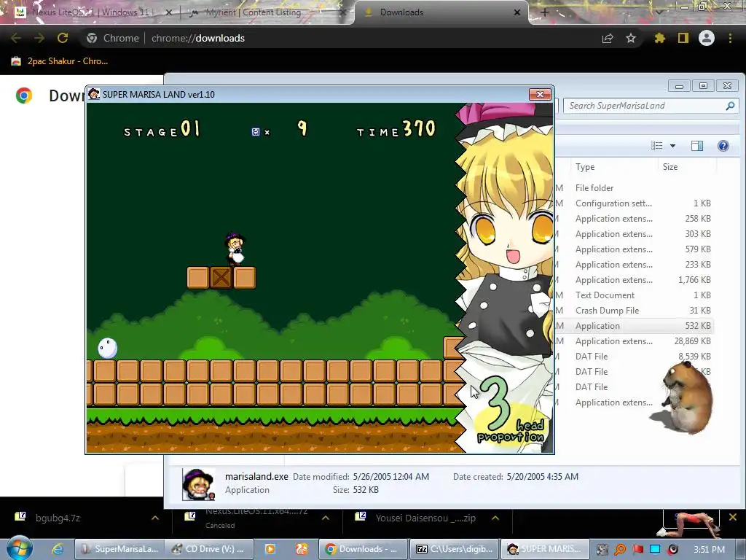This screenshot has width=746, height=560.
Task: Bookmark this page with the star icon
Action: (x=631, y=38)
